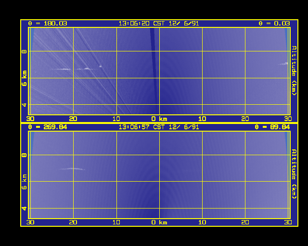Click the cloud streak near θ = 0.03 edge
This screenshot has width=308, height=246.
tap(283, 63)
